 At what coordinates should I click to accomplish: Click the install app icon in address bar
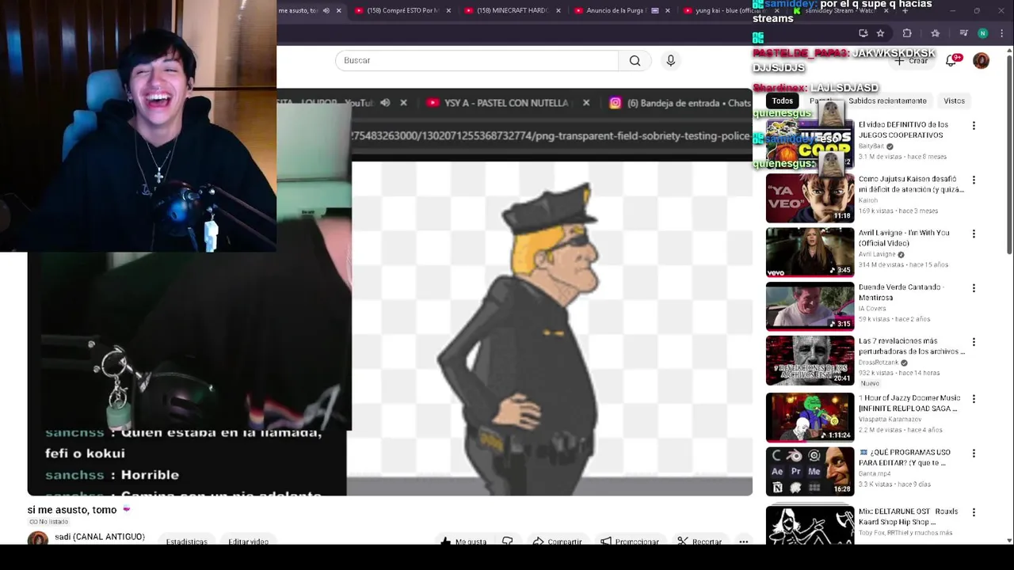coord(863,33)
